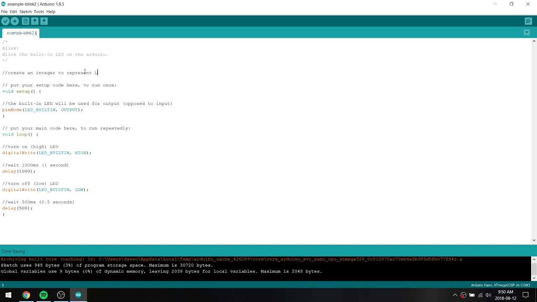
Task: Click '//wait 1000ms (1 second)' comment
Action: pyautogui.click(x=35, y=165)
